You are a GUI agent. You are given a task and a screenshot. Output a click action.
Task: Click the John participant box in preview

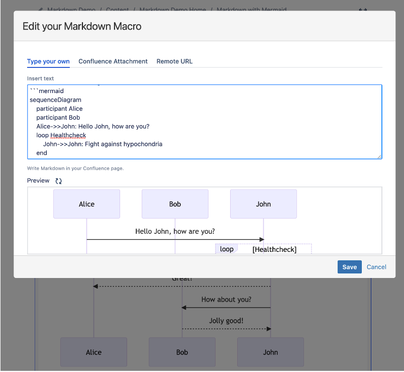coord(263,204)
